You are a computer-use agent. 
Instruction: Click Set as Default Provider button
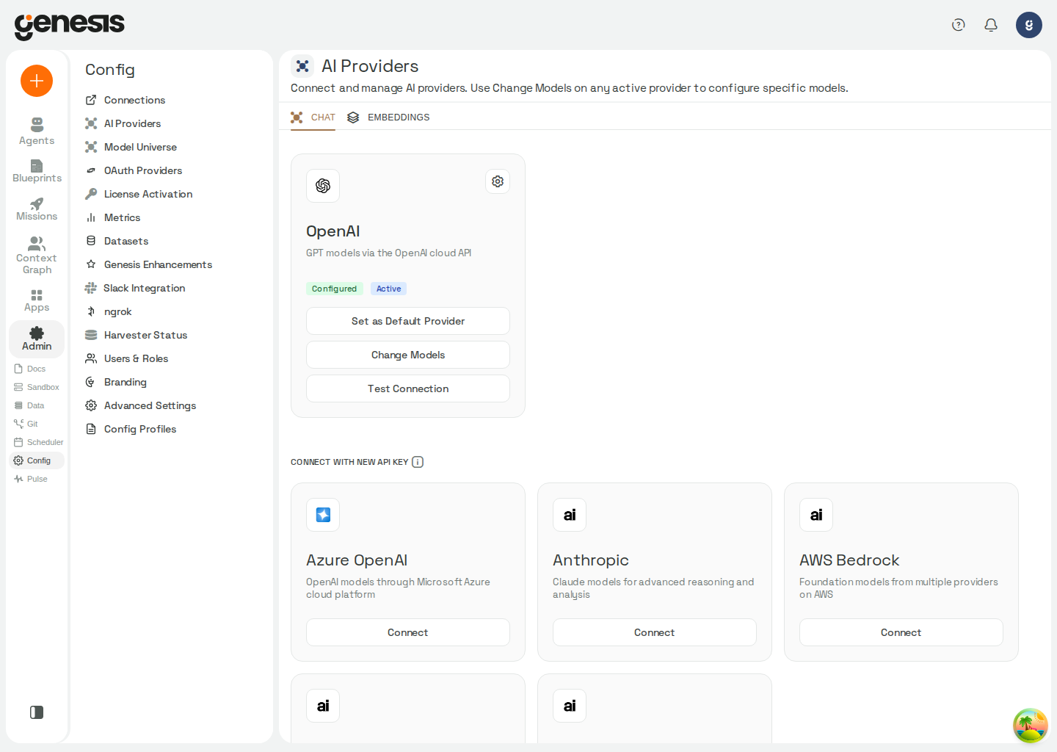click(408, 321)
